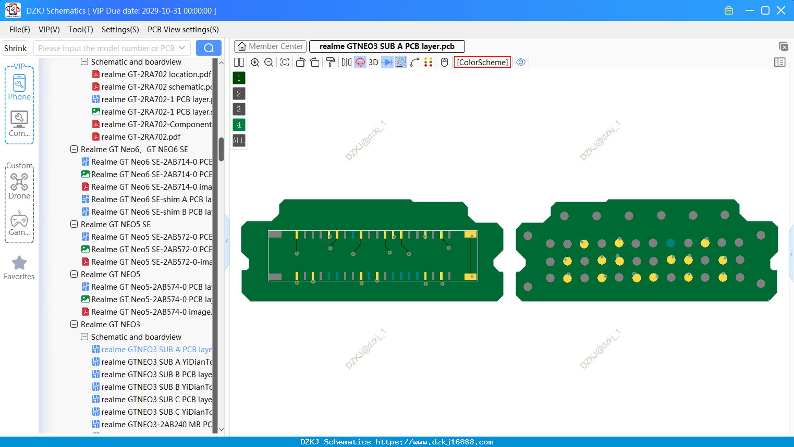Show ALL PCB layers
This screenshot has height=447, width=794.
239,141
